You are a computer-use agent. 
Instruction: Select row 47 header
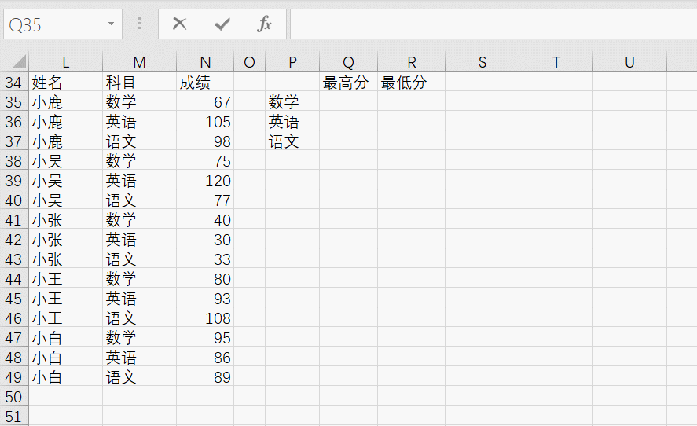point(14,338)
